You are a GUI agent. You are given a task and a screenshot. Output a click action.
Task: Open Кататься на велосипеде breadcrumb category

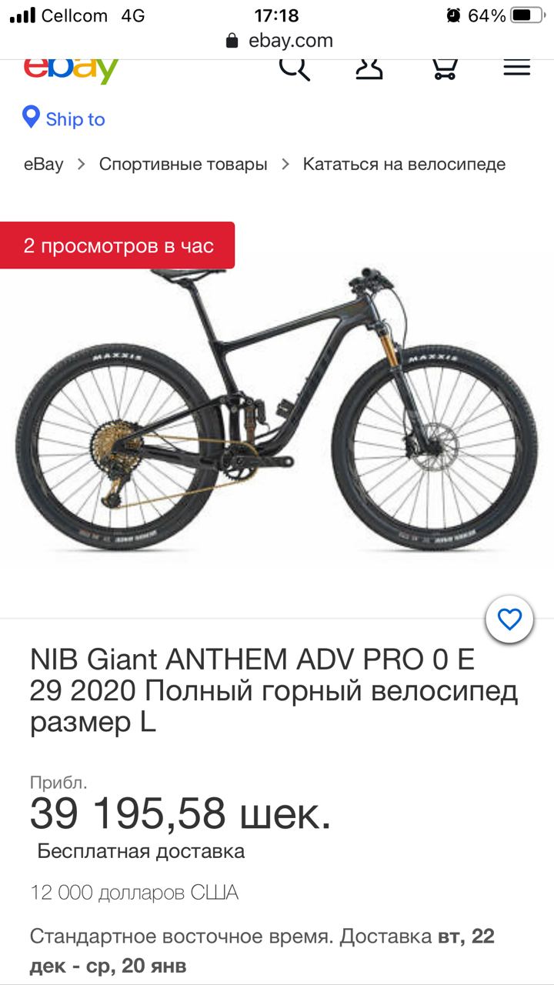[x=404, y=164]
